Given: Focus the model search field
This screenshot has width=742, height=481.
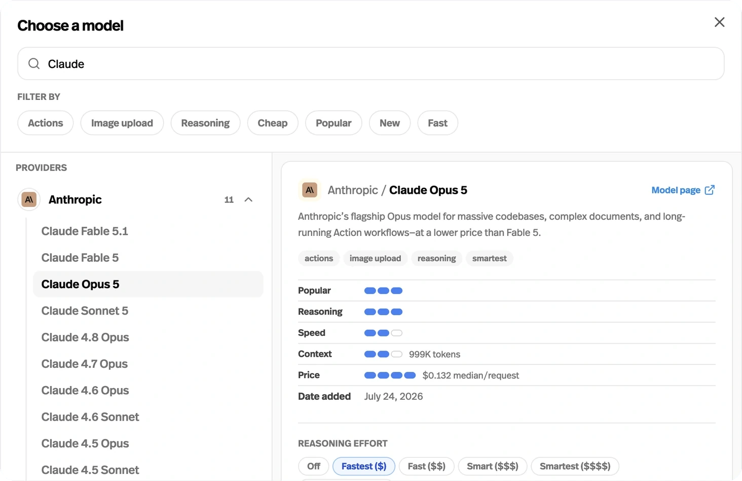Looking at the screenshot, I should (370, 63).
